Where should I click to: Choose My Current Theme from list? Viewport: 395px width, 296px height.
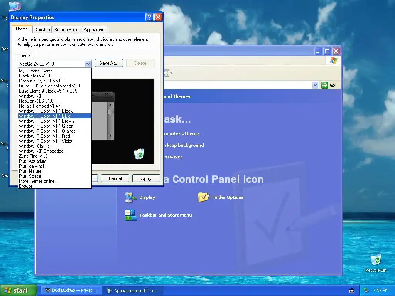55,71
